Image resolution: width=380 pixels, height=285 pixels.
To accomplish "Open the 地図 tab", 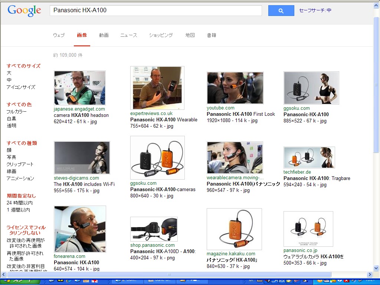I will (190, 35).
